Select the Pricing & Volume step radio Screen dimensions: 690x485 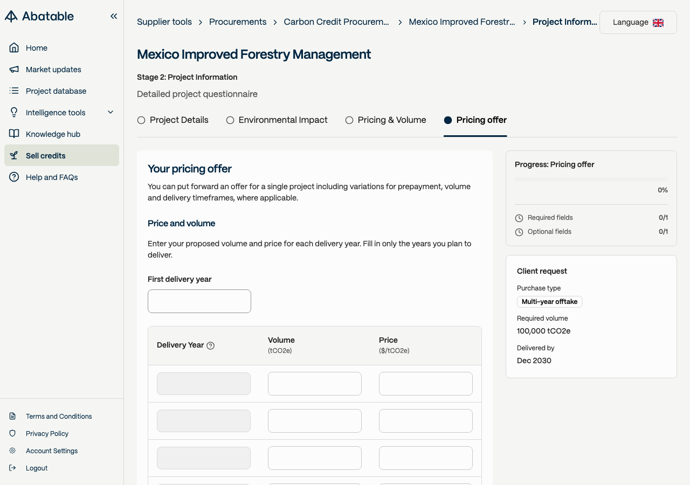tap(349, 120)
